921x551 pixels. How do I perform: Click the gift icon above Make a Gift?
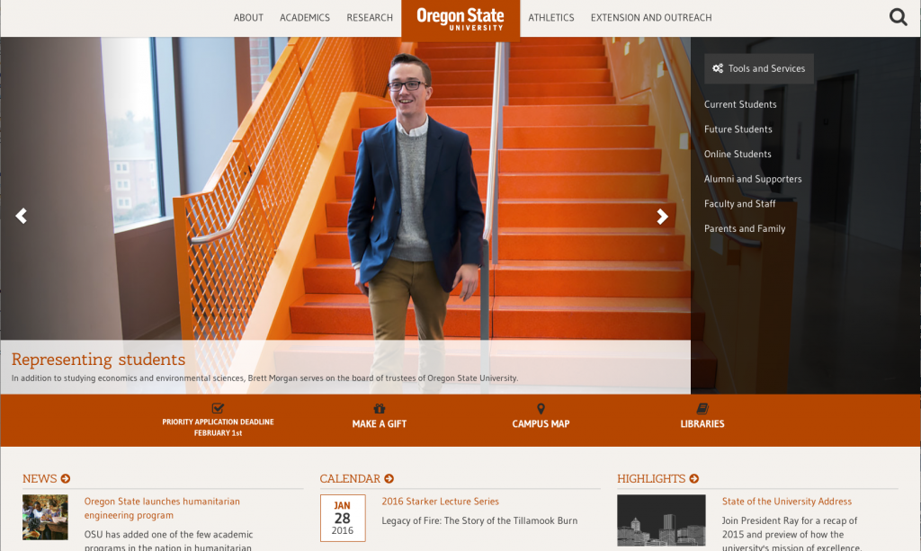coord(380,408)
